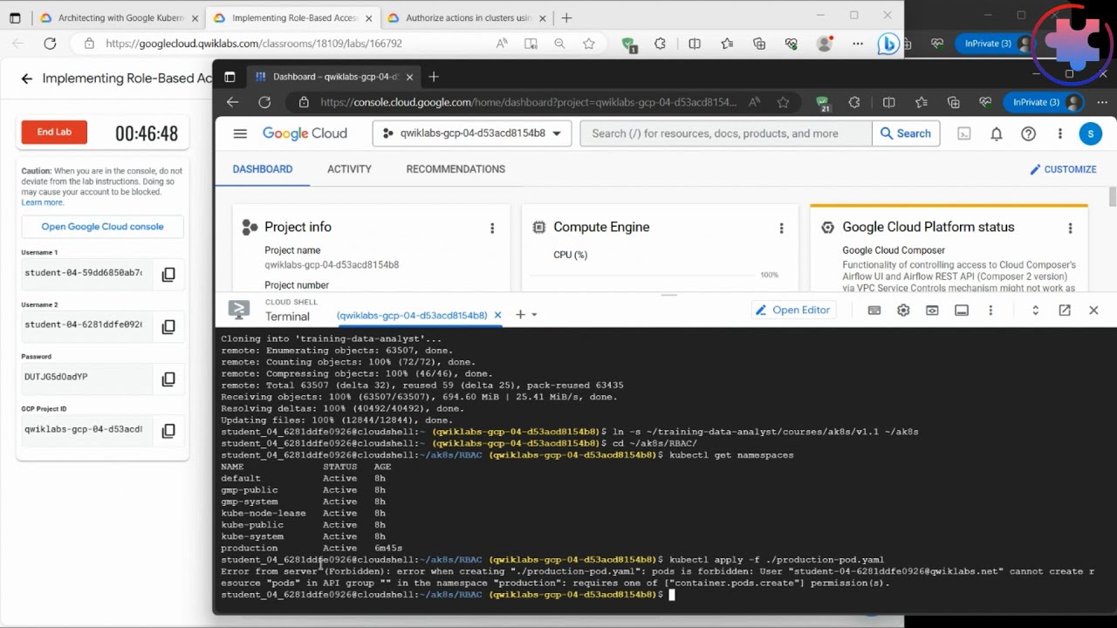Go back using lab page arrow
Image resolution: width=1117 pixels, height=628 pixels.
(26, 78)
